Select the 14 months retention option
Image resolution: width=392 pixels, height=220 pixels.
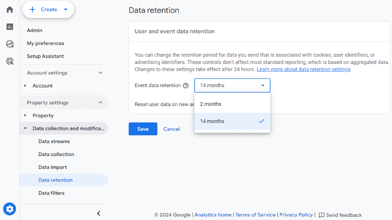(x=212, y=121)
